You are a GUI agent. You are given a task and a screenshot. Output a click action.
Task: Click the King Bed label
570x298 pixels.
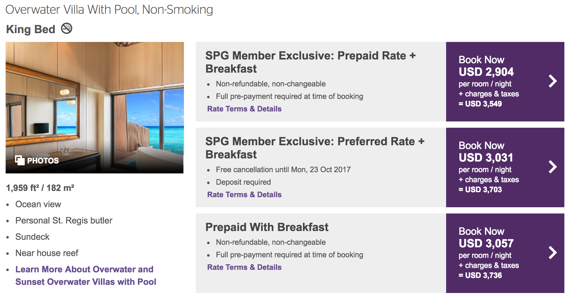(x=31, y=29)
